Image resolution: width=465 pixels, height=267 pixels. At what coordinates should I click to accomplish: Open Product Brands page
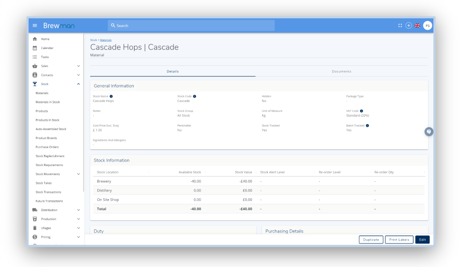[46, 138]
